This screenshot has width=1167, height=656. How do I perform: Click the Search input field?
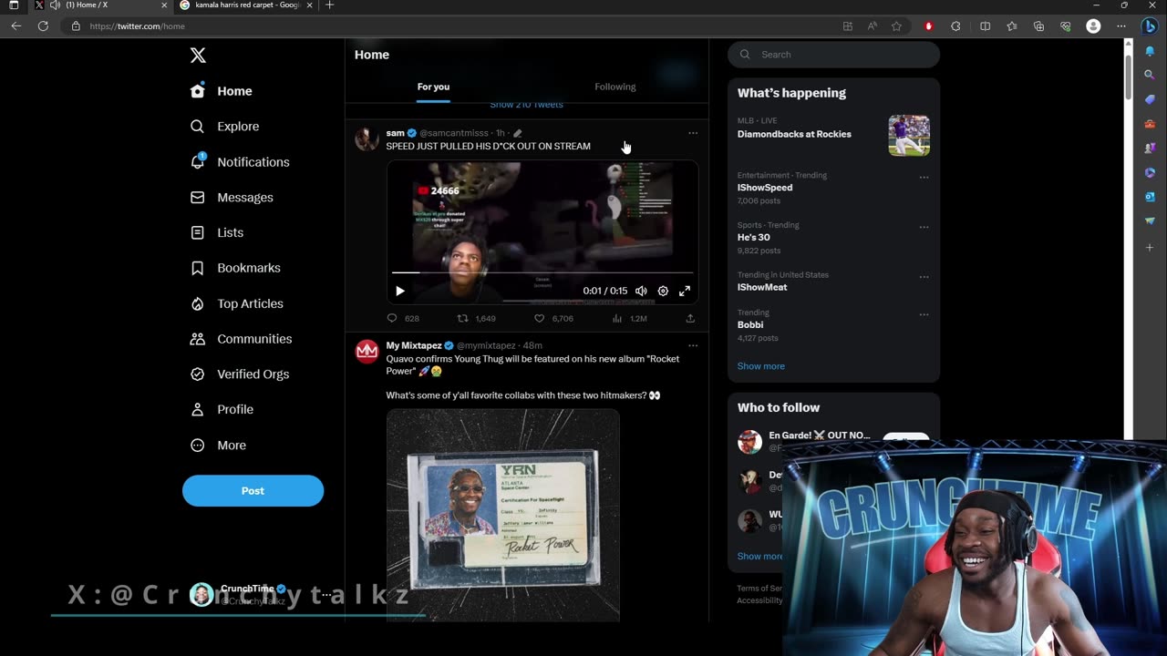[x=833, y=55]
